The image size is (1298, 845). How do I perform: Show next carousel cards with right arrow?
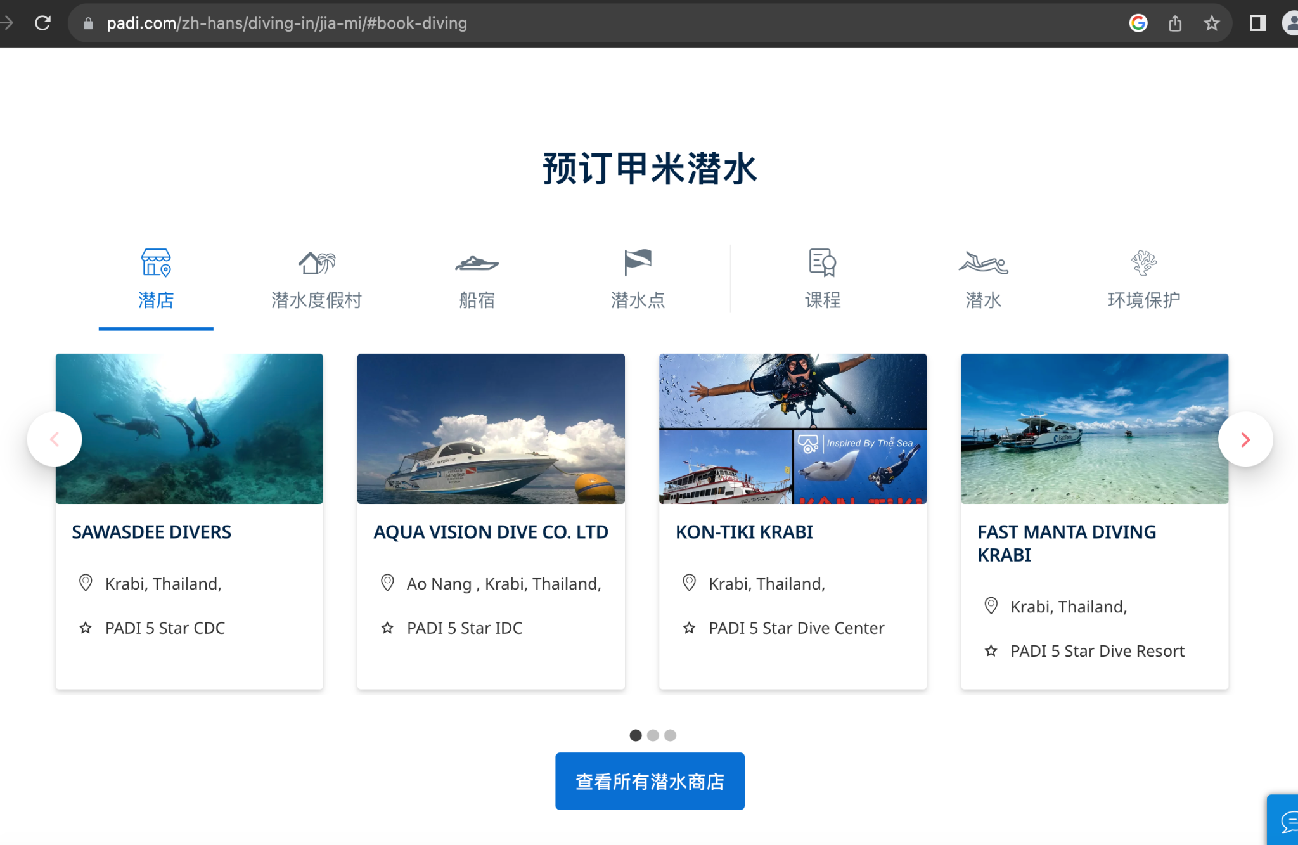pos(1245,439)
